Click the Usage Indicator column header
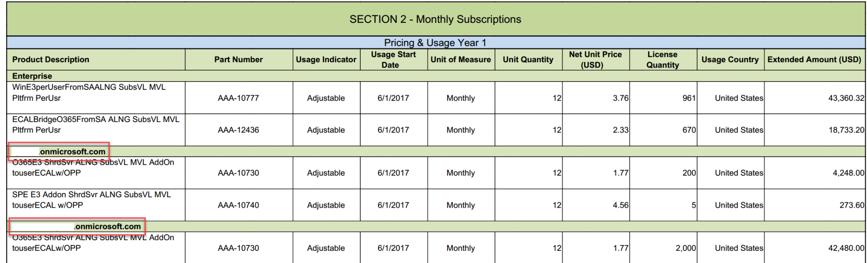Viewport: 867px width, 263px height. [326, 60]
